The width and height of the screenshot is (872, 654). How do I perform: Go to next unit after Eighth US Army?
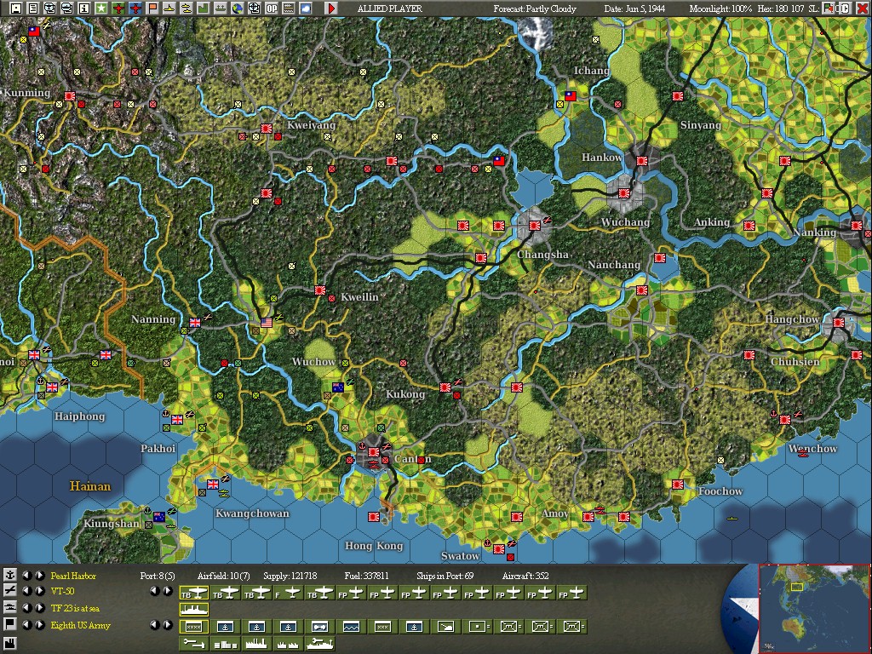[x=39, y=625]
